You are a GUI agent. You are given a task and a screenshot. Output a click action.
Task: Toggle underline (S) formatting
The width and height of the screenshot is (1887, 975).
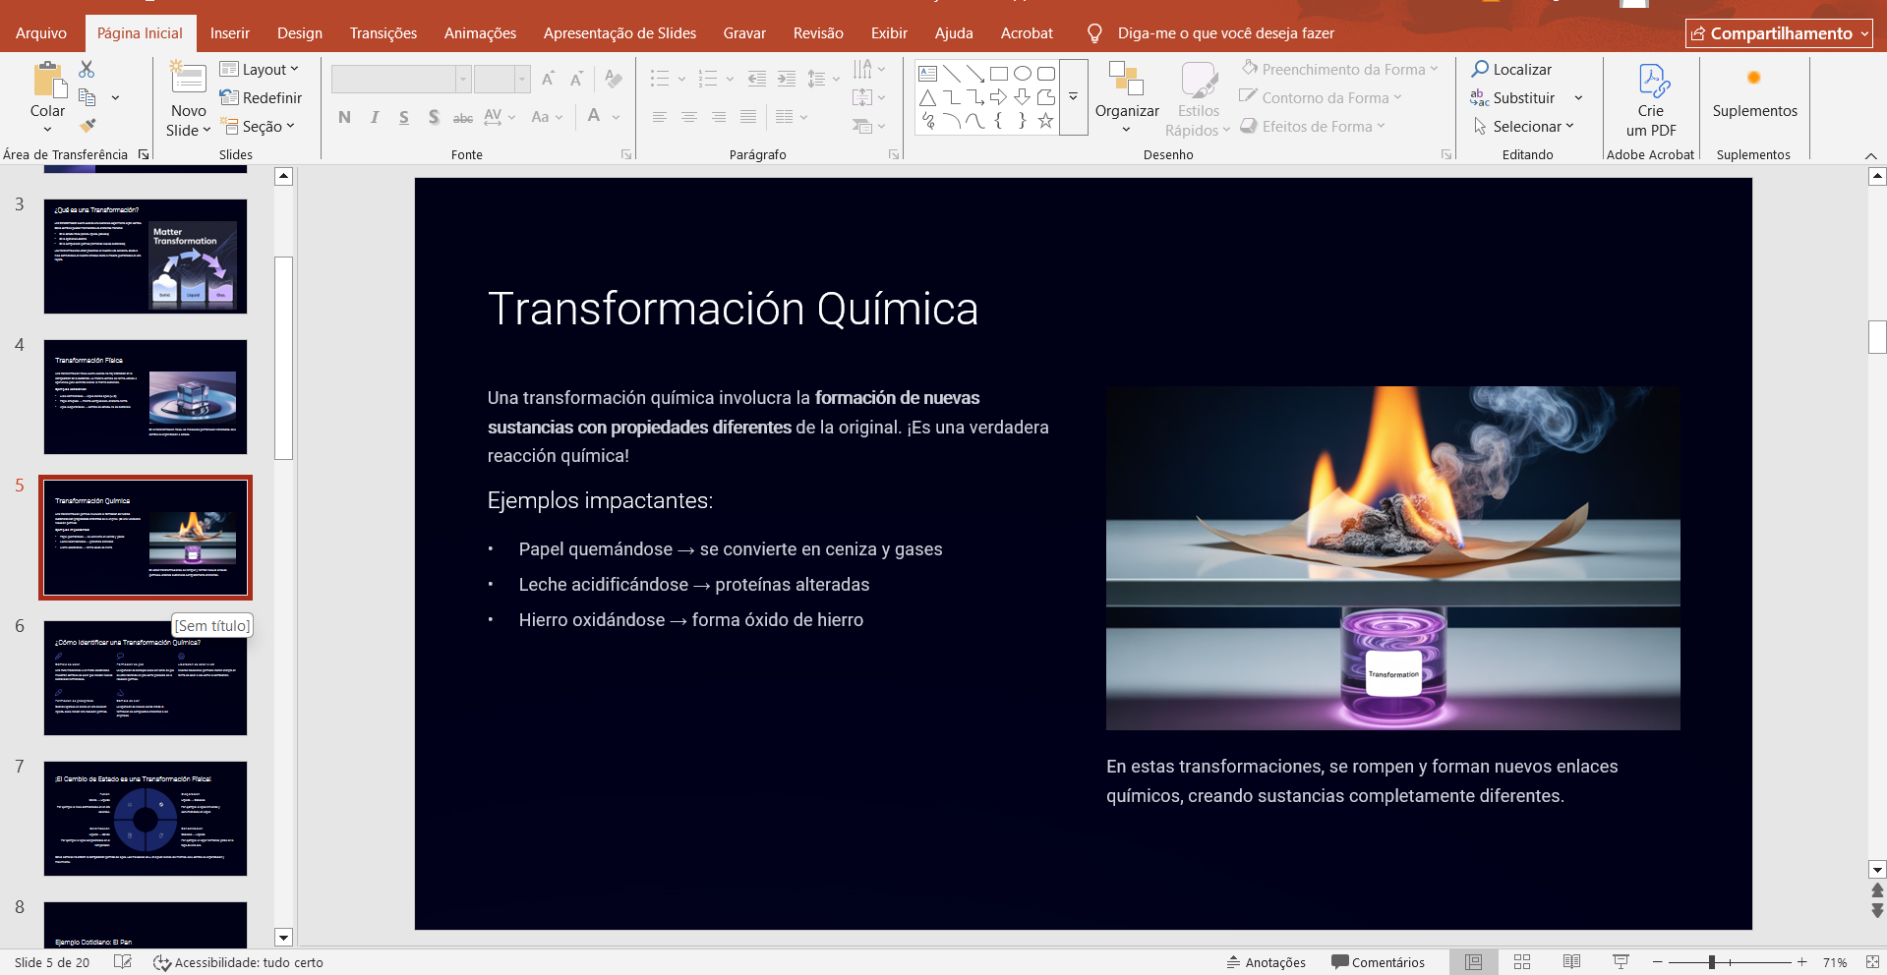click(x=404, y=117)
